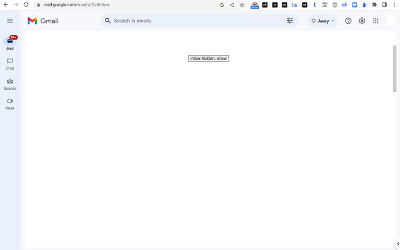Open the browser extensions puzzle menu
The image size is (400, 250).
(374, 5)
